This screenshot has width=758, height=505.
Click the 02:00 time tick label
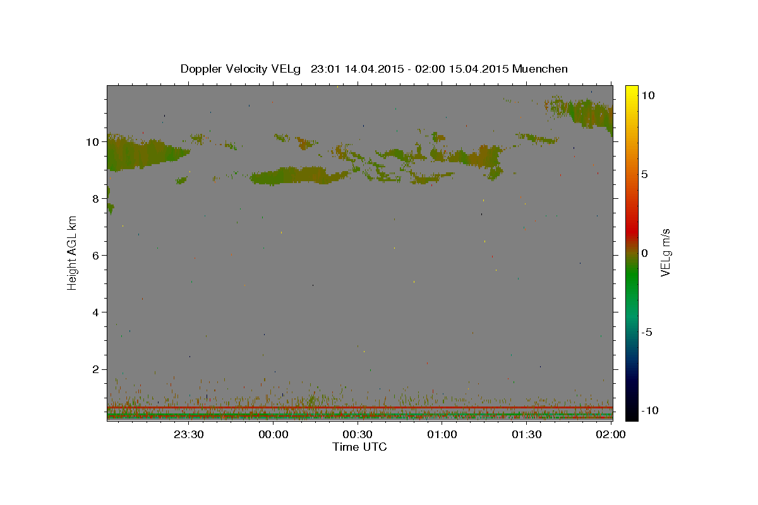click(x=610, y=434)
